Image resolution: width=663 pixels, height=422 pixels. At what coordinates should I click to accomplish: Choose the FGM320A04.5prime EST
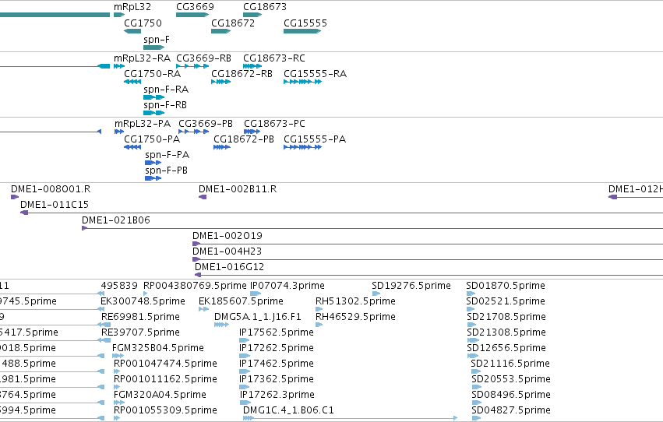[119, 403]
